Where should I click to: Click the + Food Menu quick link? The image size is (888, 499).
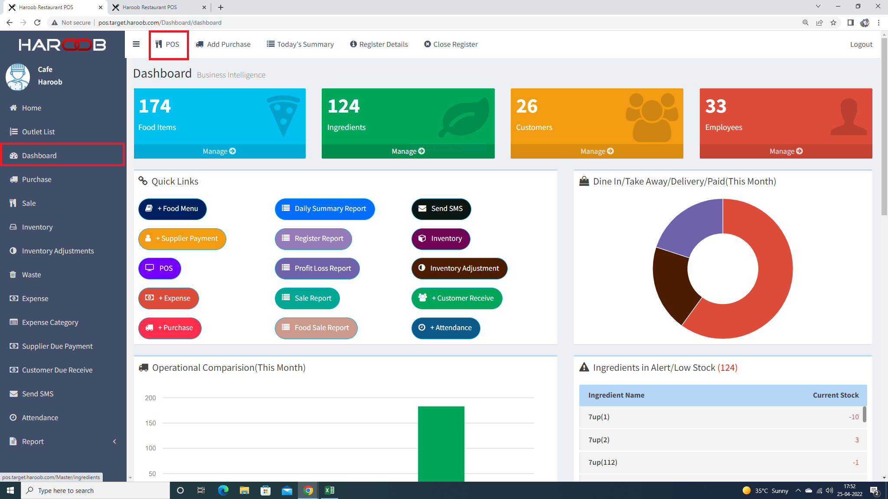coord(172,209)
